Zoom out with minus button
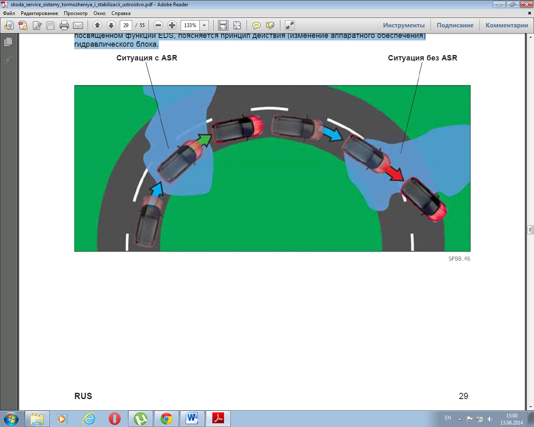 (x=158, y=25)
